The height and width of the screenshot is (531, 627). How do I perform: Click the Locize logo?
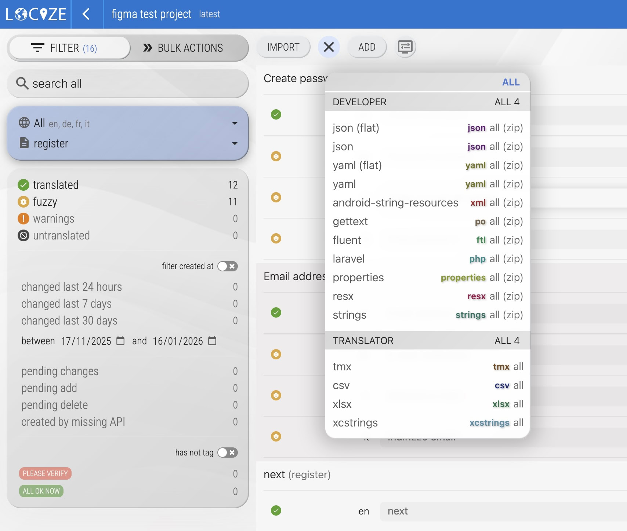click(36, 14)
